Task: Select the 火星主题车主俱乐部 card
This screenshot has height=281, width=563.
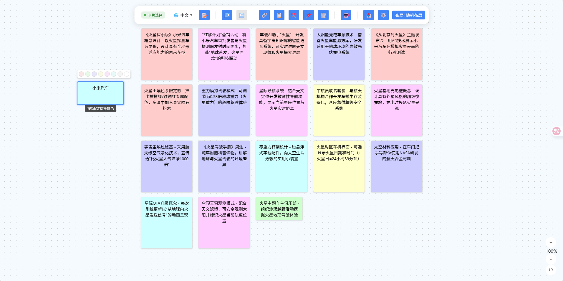Action: tap(279, 209)
